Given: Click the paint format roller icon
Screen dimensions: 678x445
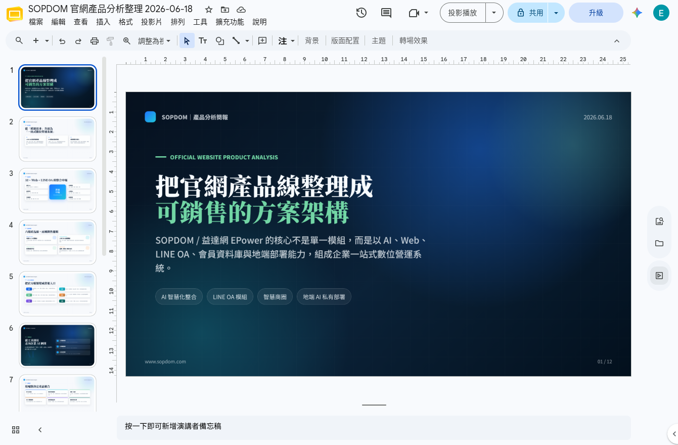Looking at the screenshot, I should pyautogui.click(x=111, y=41).
